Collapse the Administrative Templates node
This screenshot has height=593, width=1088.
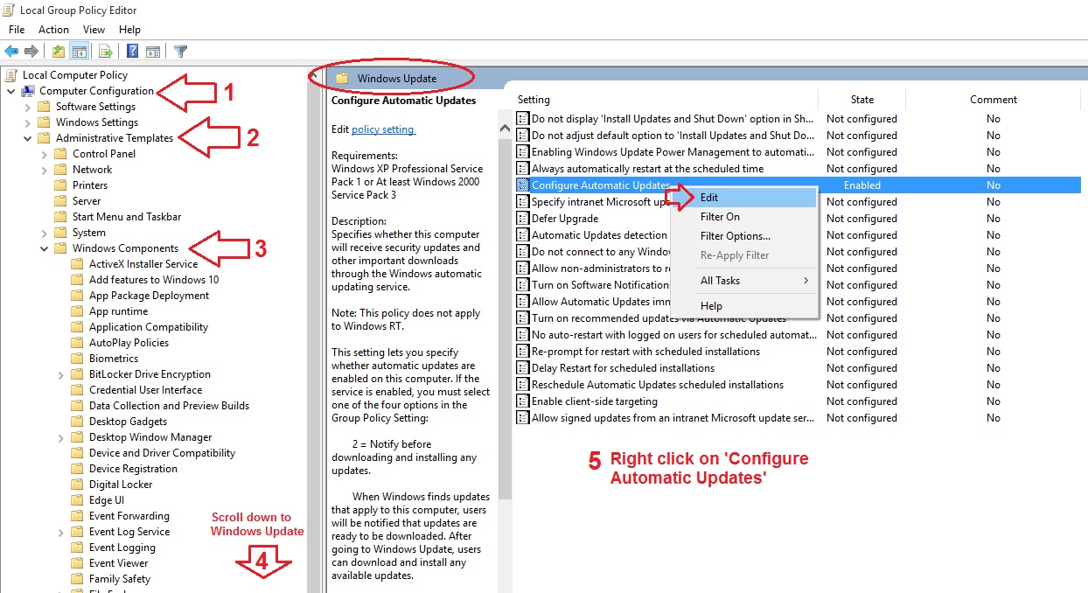(x=28, y=138)
